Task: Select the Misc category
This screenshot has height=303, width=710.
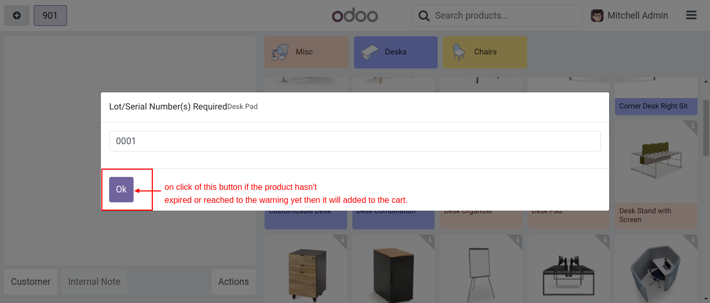Action: (x=307, y=52)
